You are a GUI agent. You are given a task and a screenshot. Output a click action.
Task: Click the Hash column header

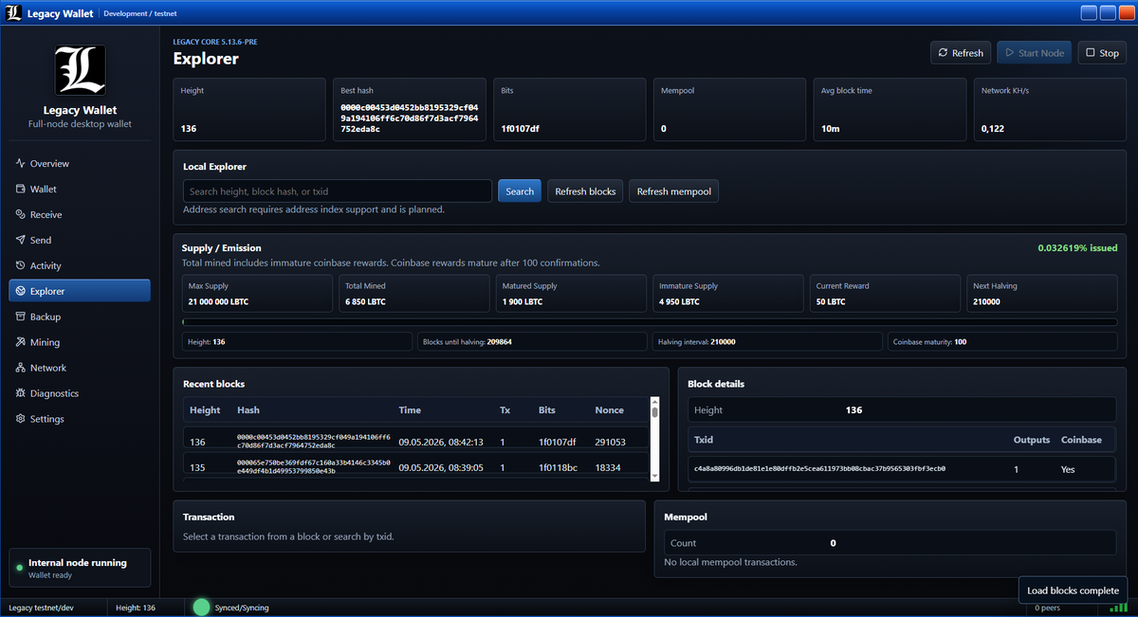click(248, 410)
